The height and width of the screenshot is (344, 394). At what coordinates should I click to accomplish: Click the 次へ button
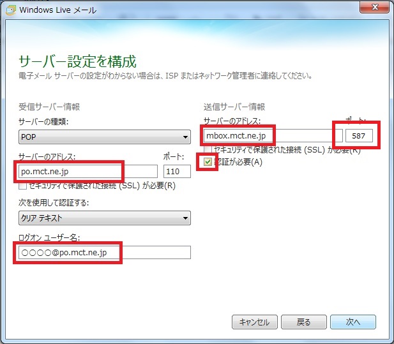point(353,322)
